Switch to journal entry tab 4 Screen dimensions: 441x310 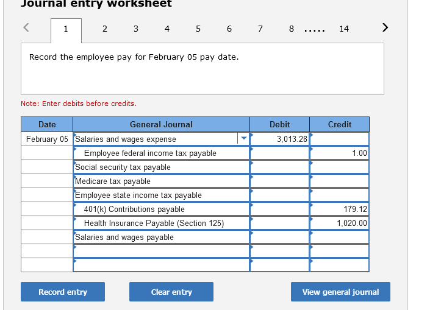[167, 29]
